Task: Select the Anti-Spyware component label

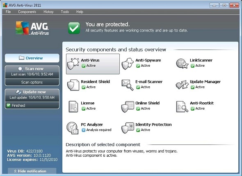Action: pos(148,60)
